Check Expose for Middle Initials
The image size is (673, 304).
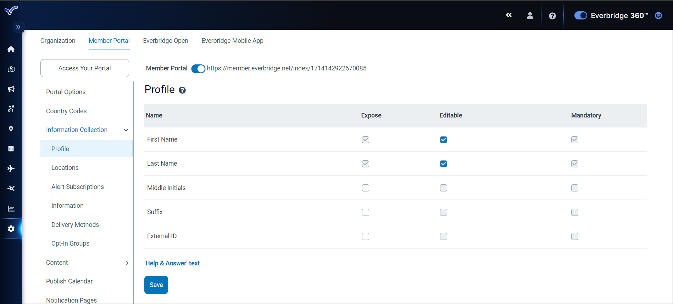(x=366, y=188)
